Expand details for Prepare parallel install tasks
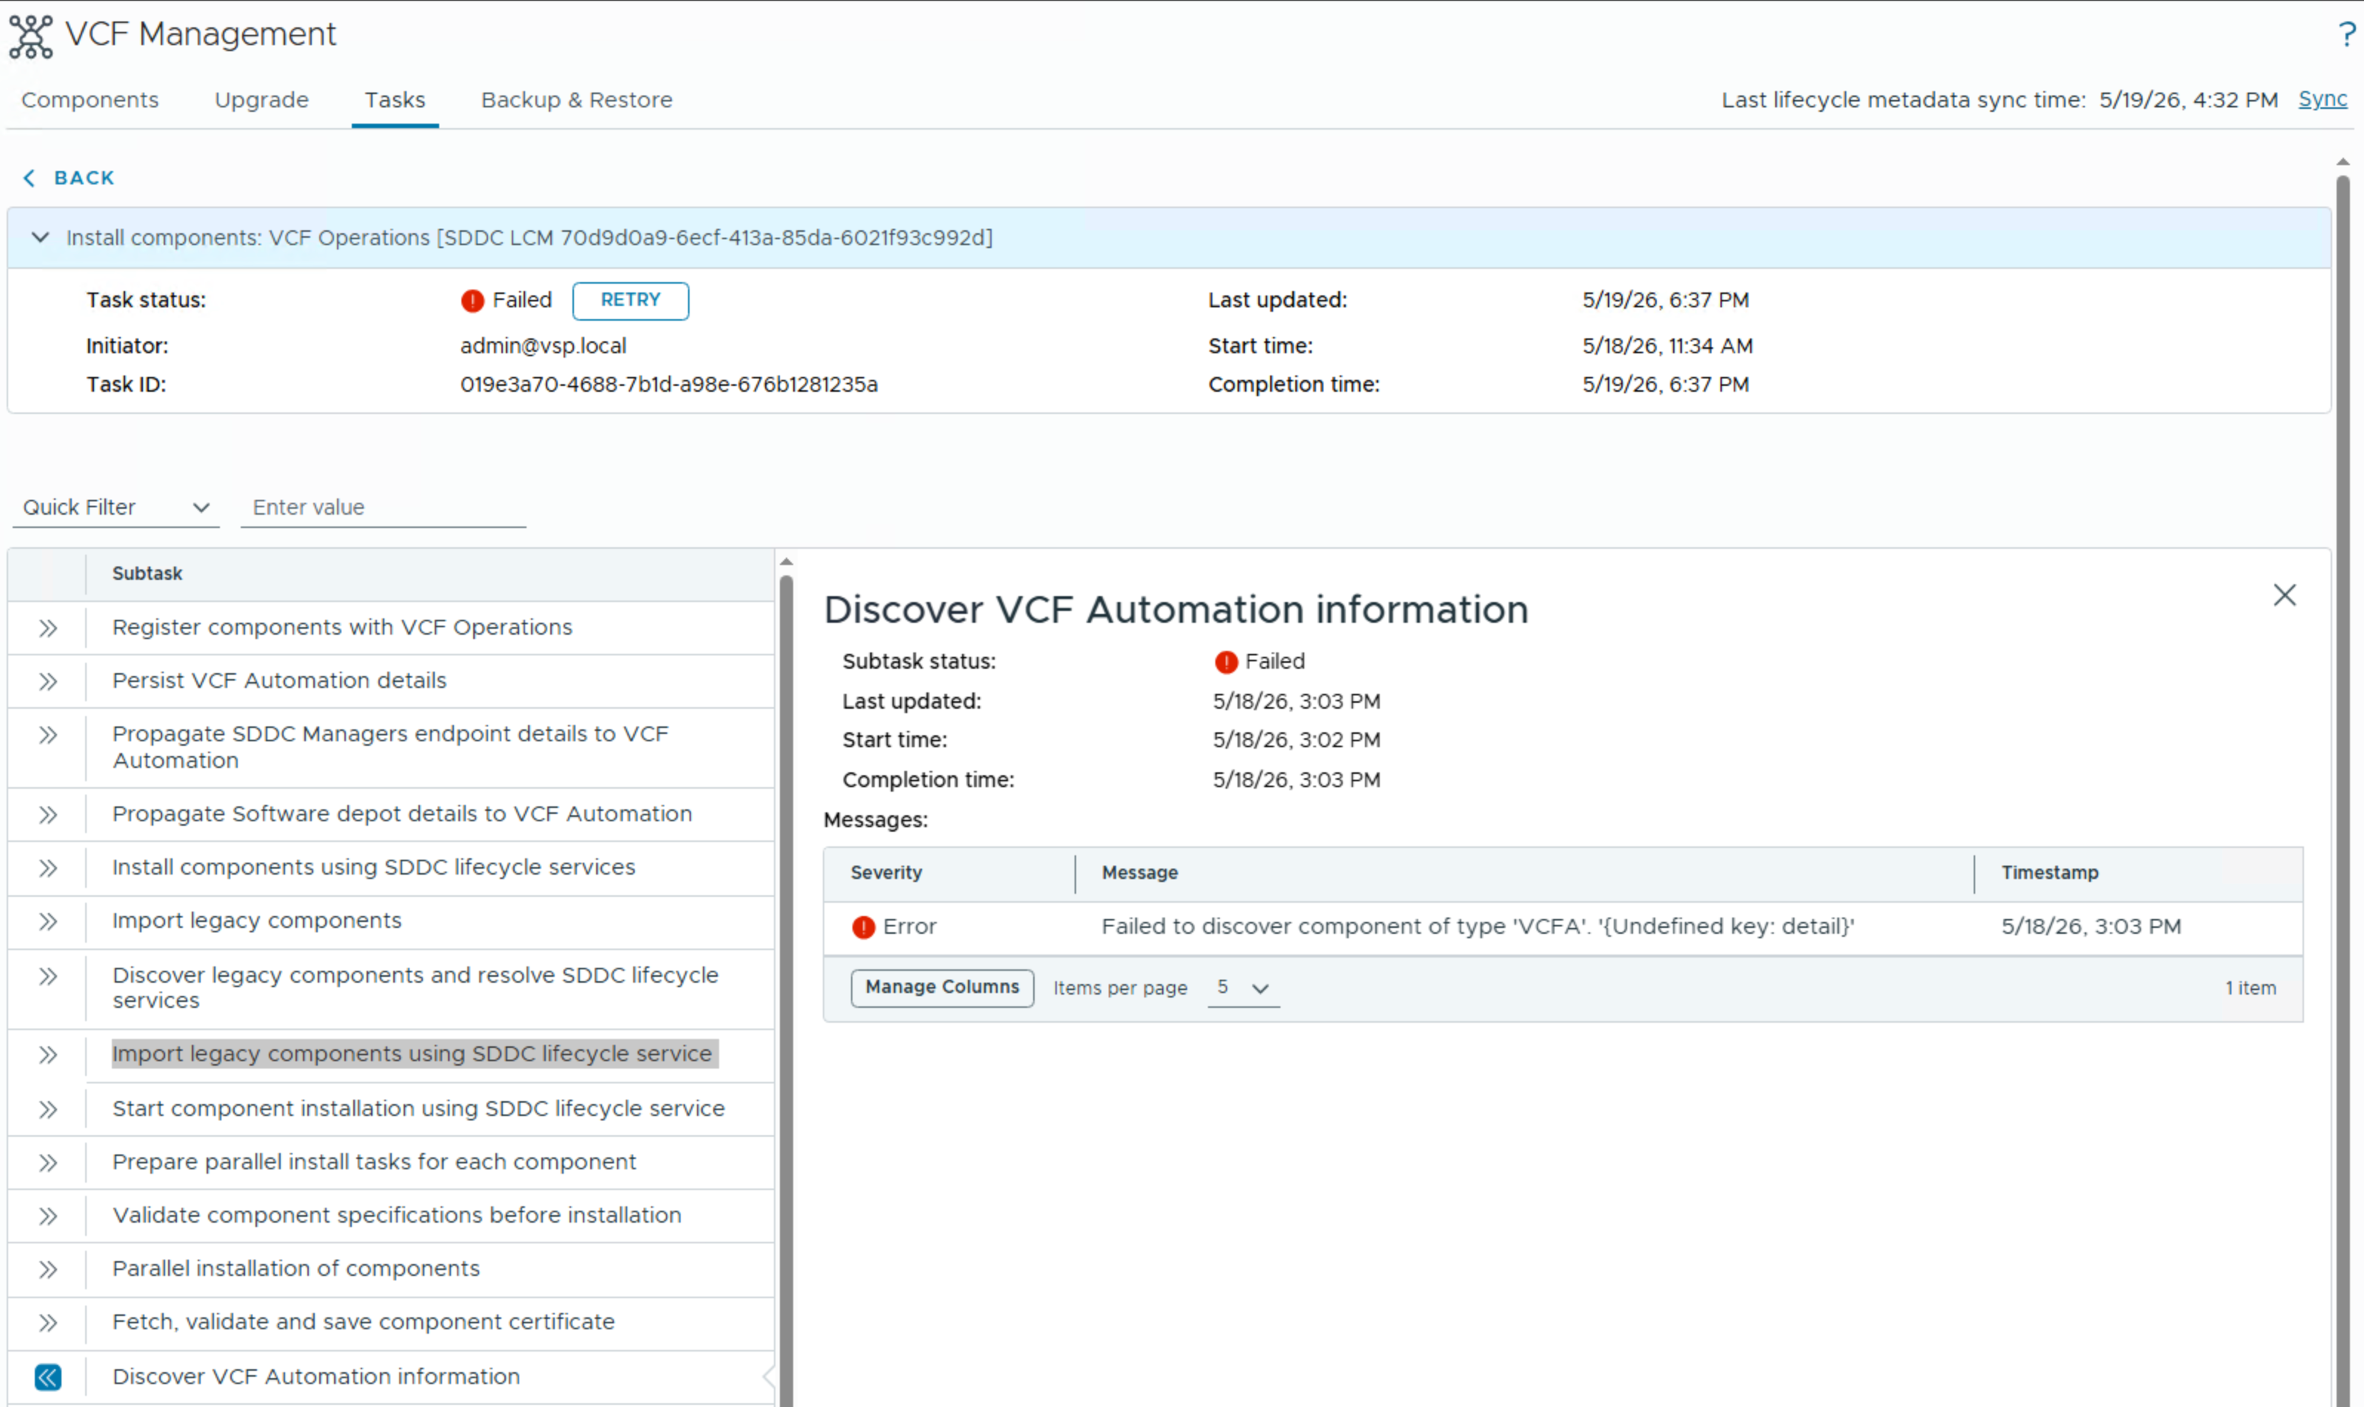This screenshot has height=1407, width=2364. [47, 1163]
